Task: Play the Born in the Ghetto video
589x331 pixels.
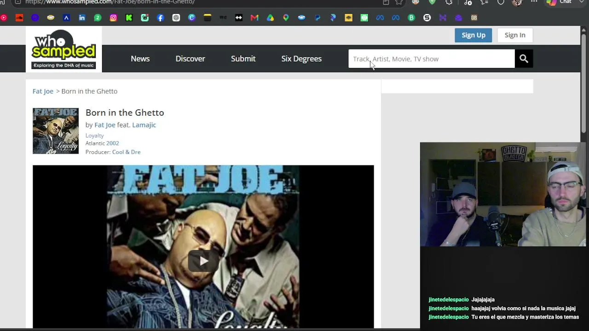Action: click(x=203, y=261)
